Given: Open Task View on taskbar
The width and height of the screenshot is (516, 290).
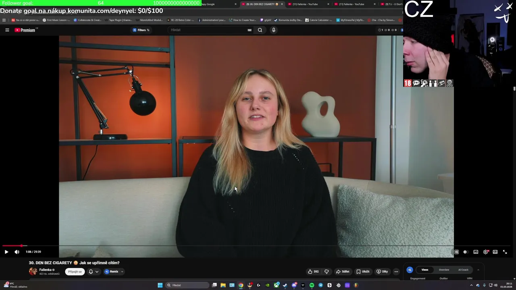Looking at the screenshot, I should click(x=214, y=285).
